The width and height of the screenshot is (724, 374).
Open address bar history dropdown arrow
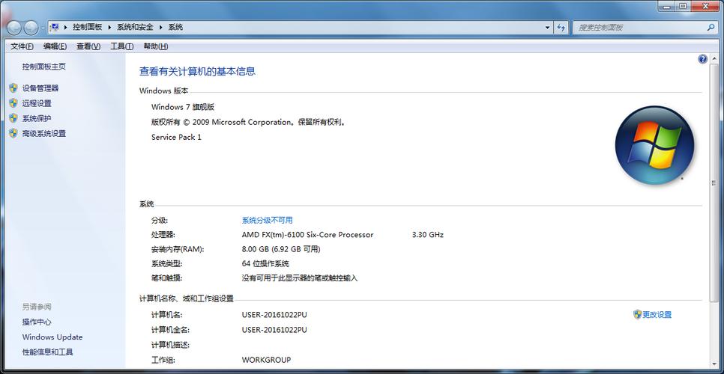pos(548,27)
